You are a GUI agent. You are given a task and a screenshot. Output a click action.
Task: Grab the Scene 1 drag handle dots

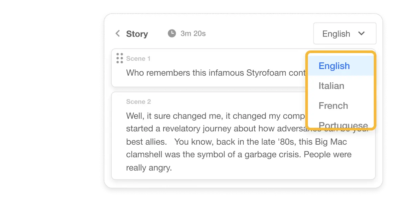tap(120, 58)
